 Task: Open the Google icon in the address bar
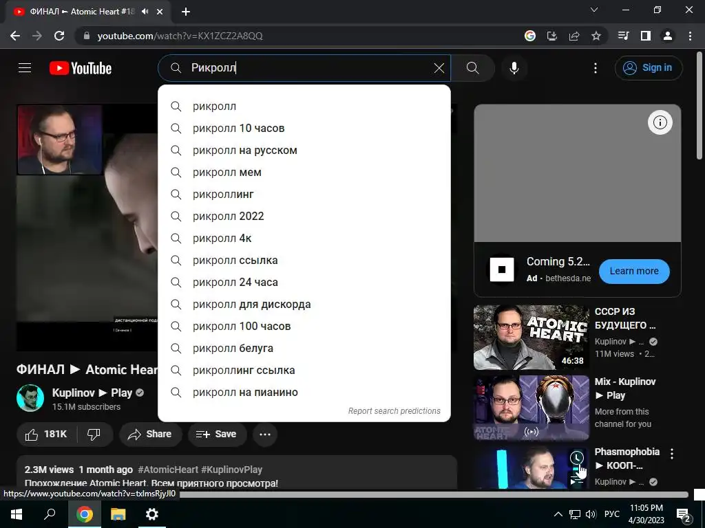pos(530,36)
